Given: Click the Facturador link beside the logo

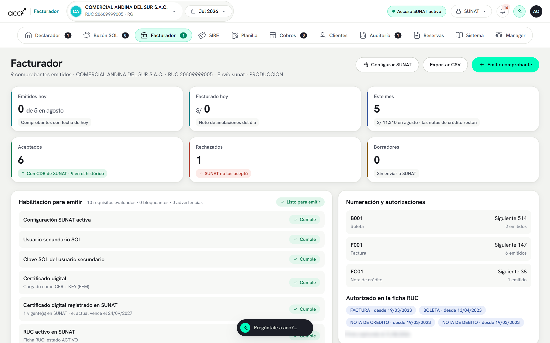Looking at the screenshot, I should (x=46, y=11).
